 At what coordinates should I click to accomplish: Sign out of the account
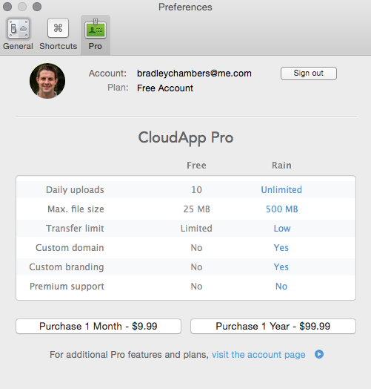pyautogui.click(x=308, y=73)
